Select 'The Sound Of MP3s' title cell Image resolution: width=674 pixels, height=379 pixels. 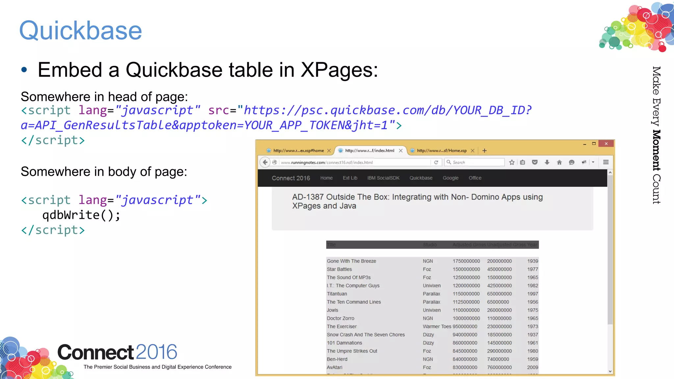(x=349, y=277)
